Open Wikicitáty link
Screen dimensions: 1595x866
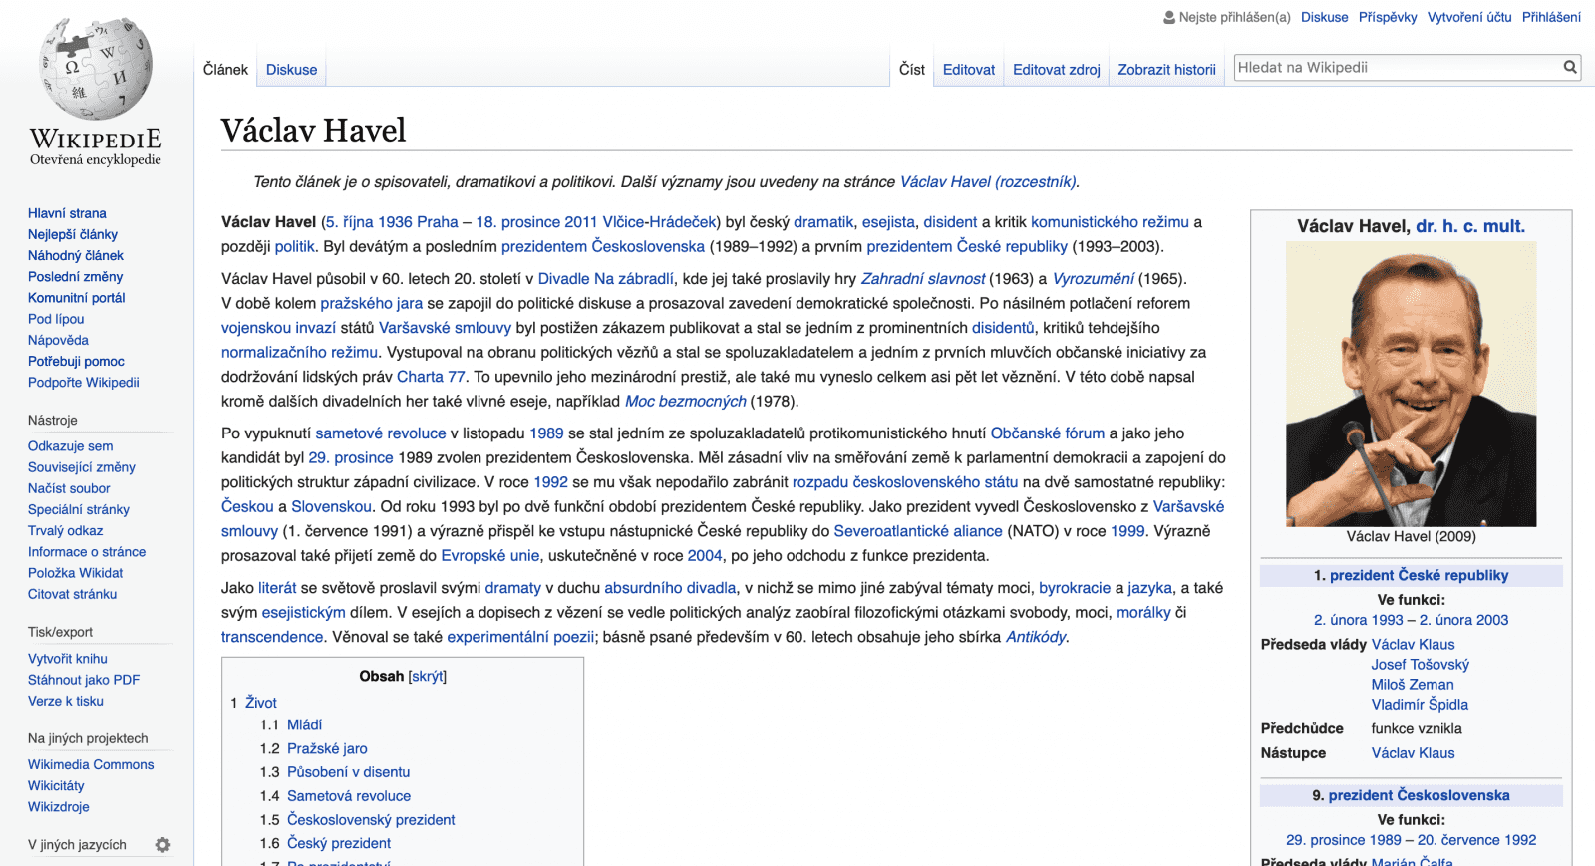[56, 785]
